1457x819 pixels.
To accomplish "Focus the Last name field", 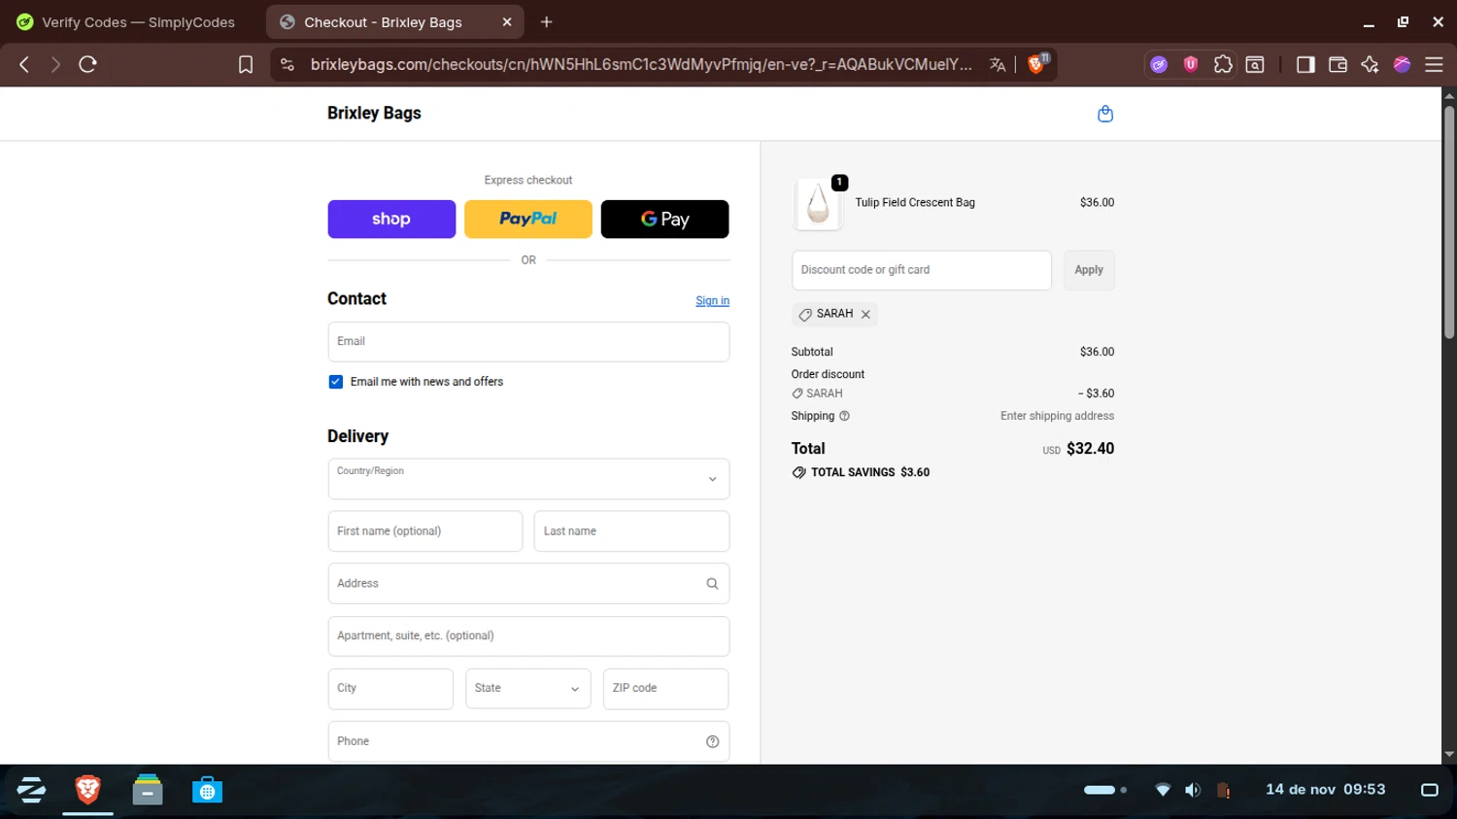I will pyautogui.click(x=631, y=531).
